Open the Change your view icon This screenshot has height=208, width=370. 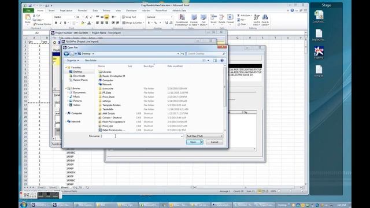(204, 61)
